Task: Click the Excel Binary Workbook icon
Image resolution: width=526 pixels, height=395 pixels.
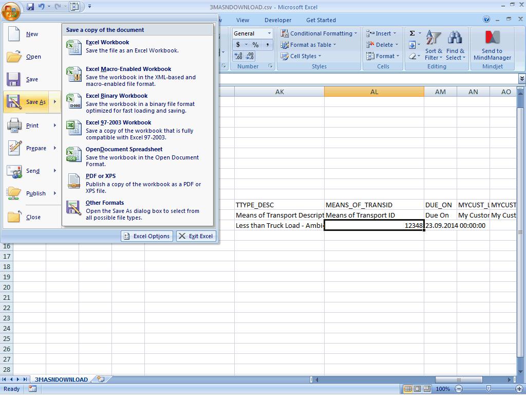Action: (x=74, y=101)
